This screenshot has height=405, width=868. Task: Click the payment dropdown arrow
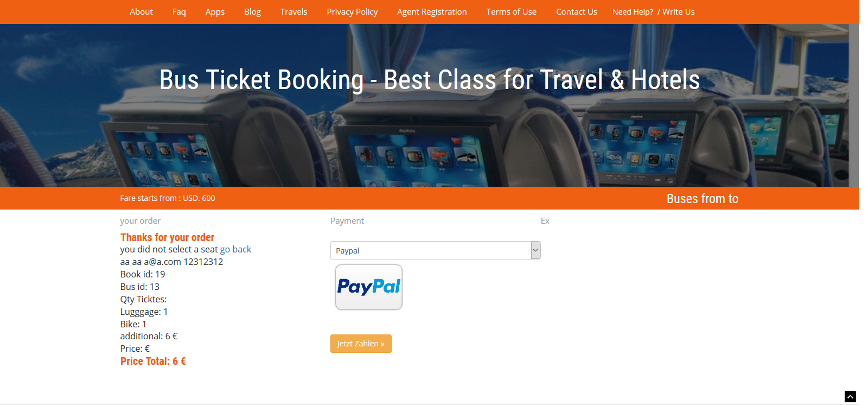pyautogui.click(x=535, y=250)
